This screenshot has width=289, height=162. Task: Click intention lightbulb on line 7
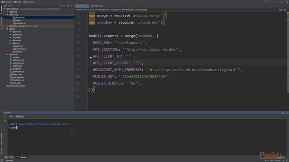(91, 58)
